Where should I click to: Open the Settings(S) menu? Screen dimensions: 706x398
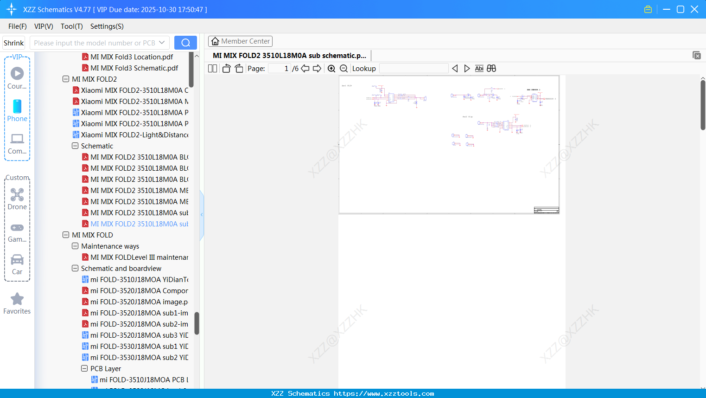[x=107, y=26]
